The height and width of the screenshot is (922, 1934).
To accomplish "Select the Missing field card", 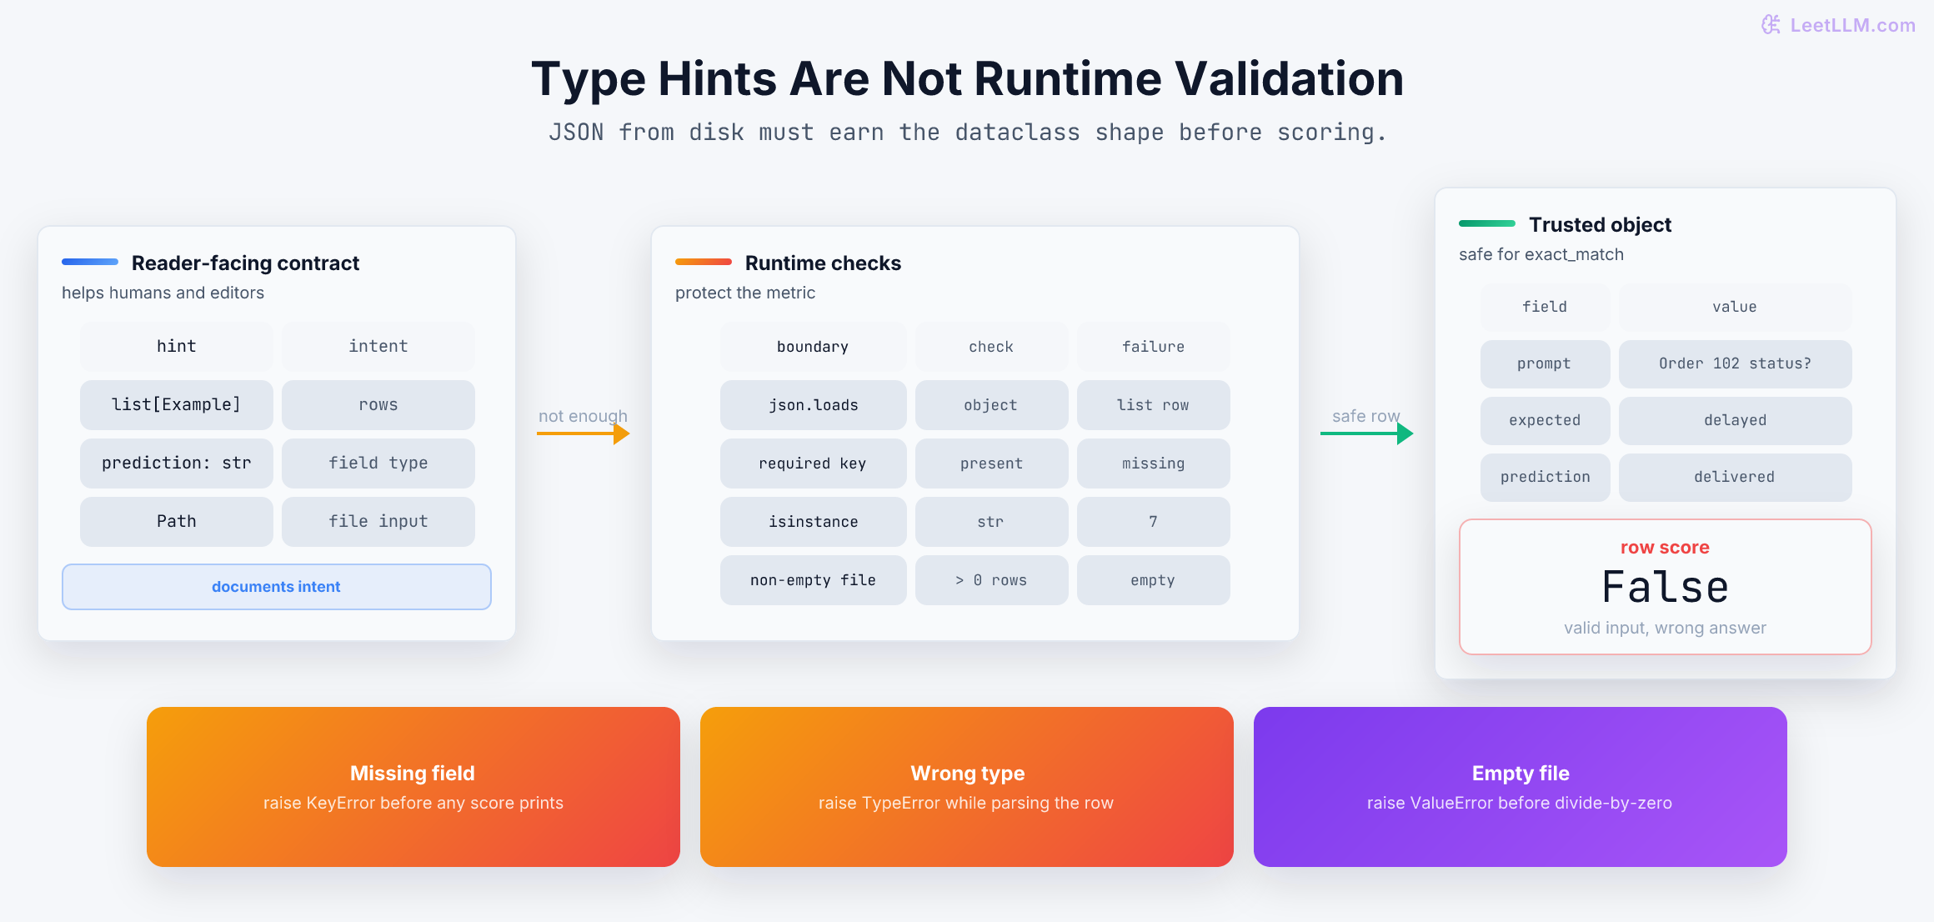I will [413, 787].
